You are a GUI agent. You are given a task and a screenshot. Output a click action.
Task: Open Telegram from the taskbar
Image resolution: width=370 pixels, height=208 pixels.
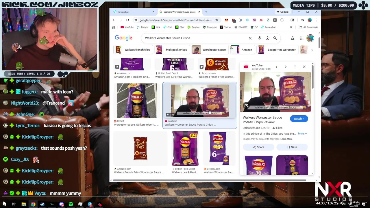(90, 204)
